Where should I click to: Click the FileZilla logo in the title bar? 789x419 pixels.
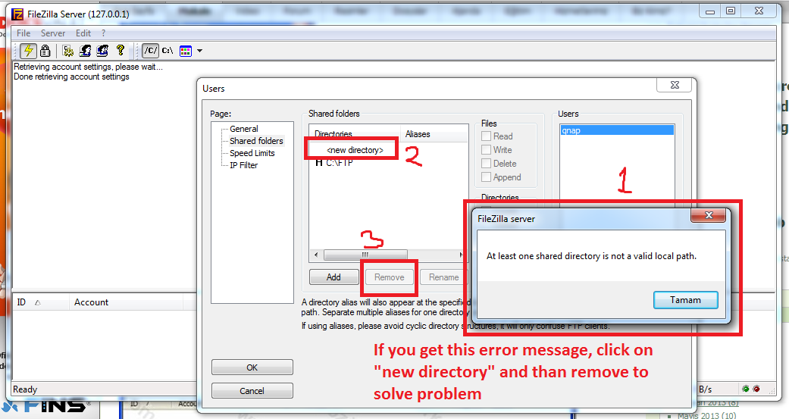click(x=17, y=14)
